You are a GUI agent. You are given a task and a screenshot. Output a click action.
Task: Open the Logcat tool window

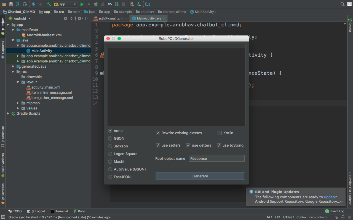[x=36, y=211]
